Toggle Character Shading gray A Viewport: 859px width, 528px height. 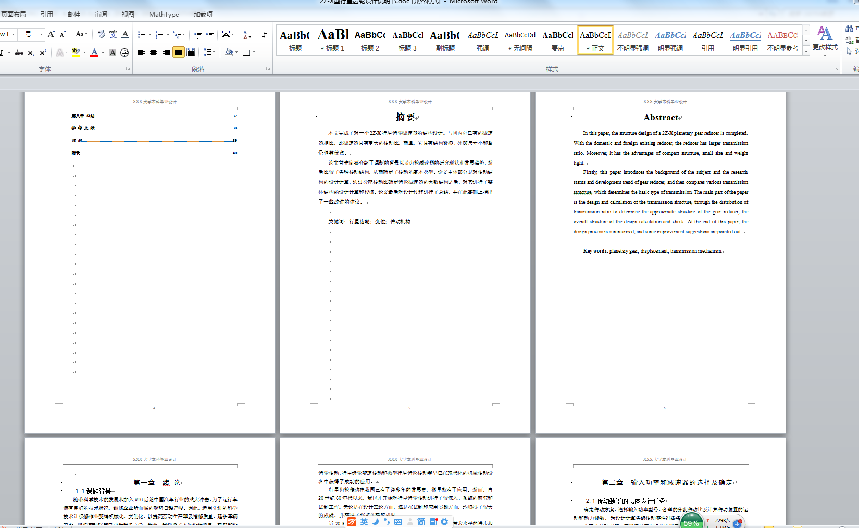tap(113, 52)
